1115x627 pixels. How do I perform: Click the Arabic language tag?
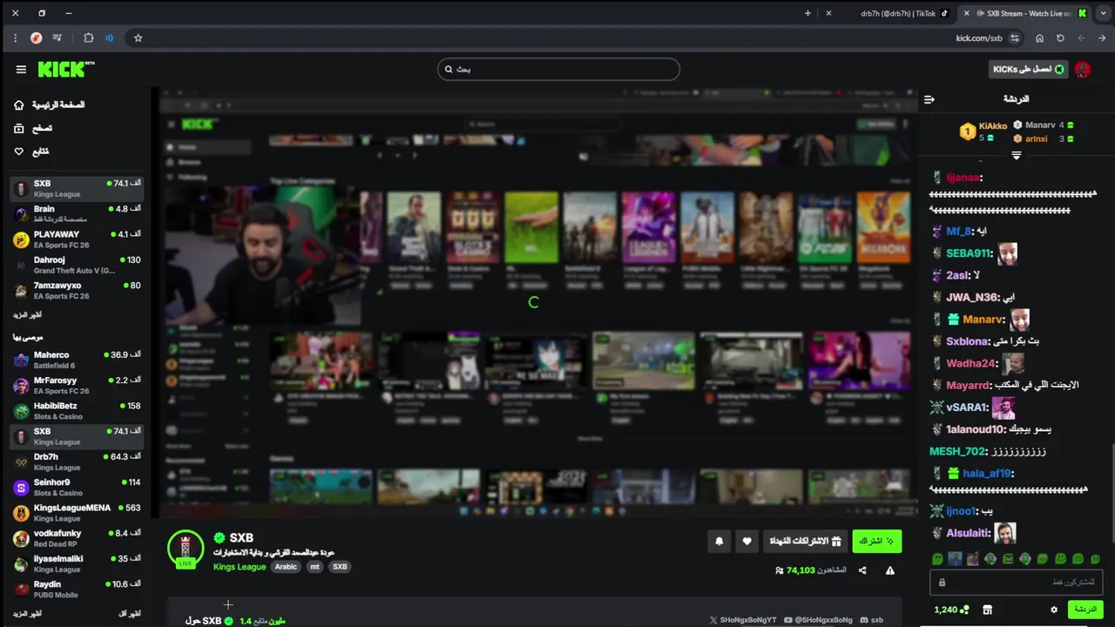(x=286, y=566)
